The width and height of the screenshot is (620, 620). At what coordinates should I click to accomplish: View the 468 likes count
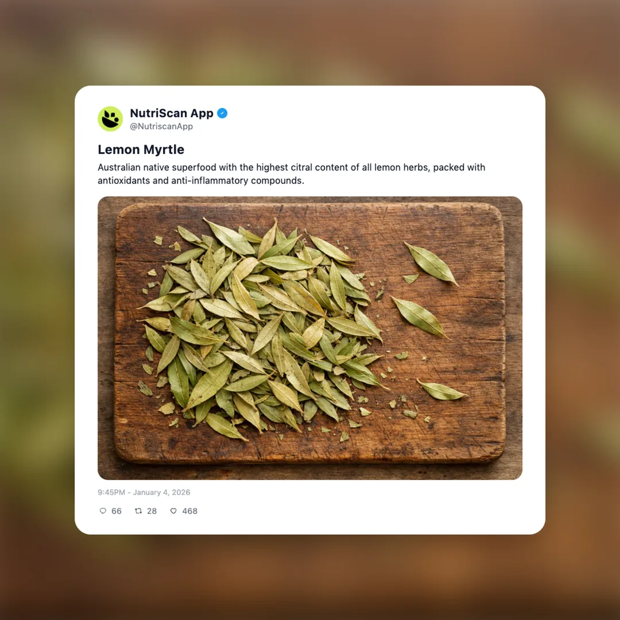[190, 511]
